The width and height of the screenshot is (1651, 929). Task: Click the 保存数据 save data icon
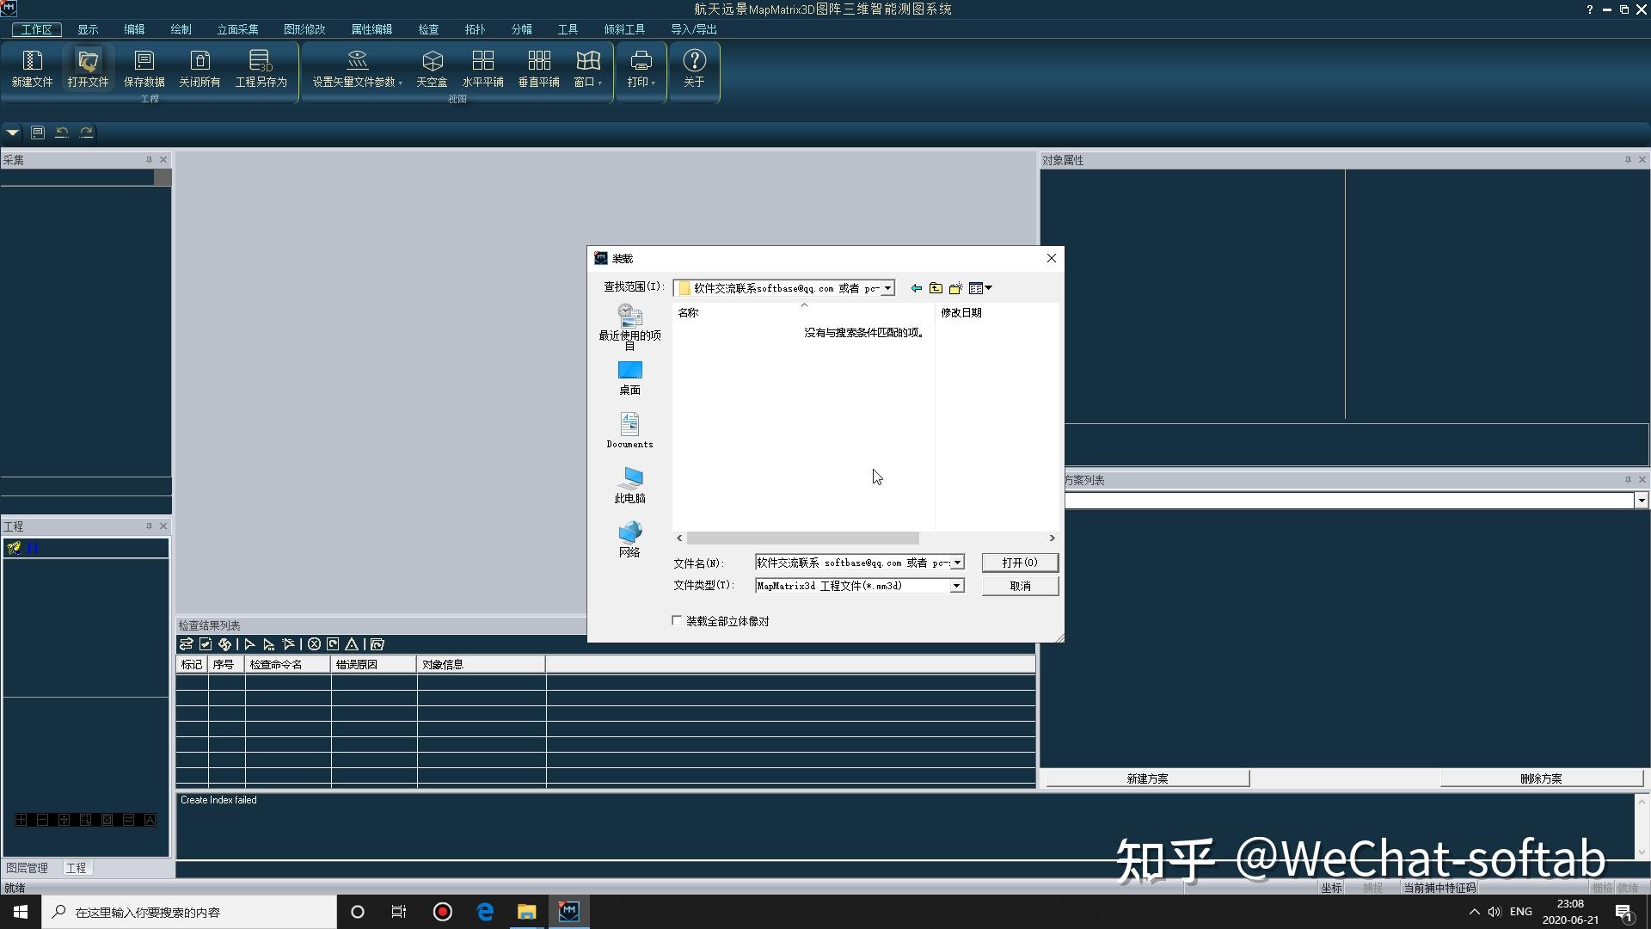144,69
